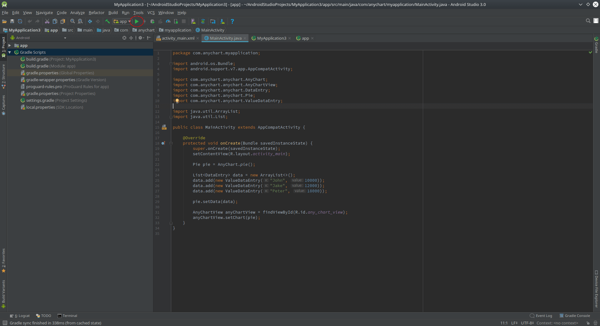This screenshot has width=600, height=326.
Task: Open the LF line separator selector
Action: coord(514,323)
